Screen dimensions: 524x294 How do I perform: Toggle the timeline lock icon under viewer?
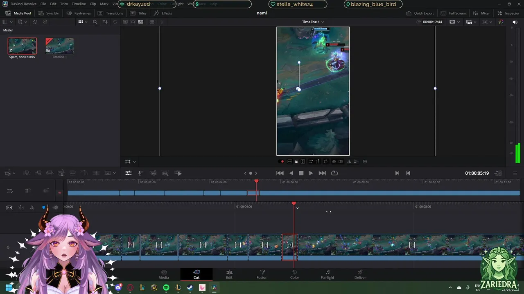click(x=296, y=162)
